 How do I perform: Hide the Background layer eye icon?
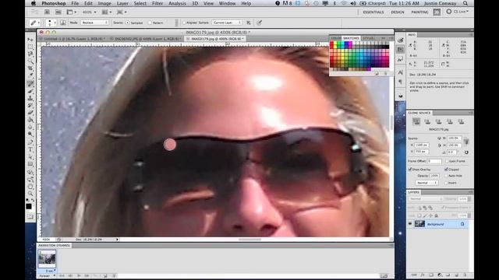coord(410,224)
